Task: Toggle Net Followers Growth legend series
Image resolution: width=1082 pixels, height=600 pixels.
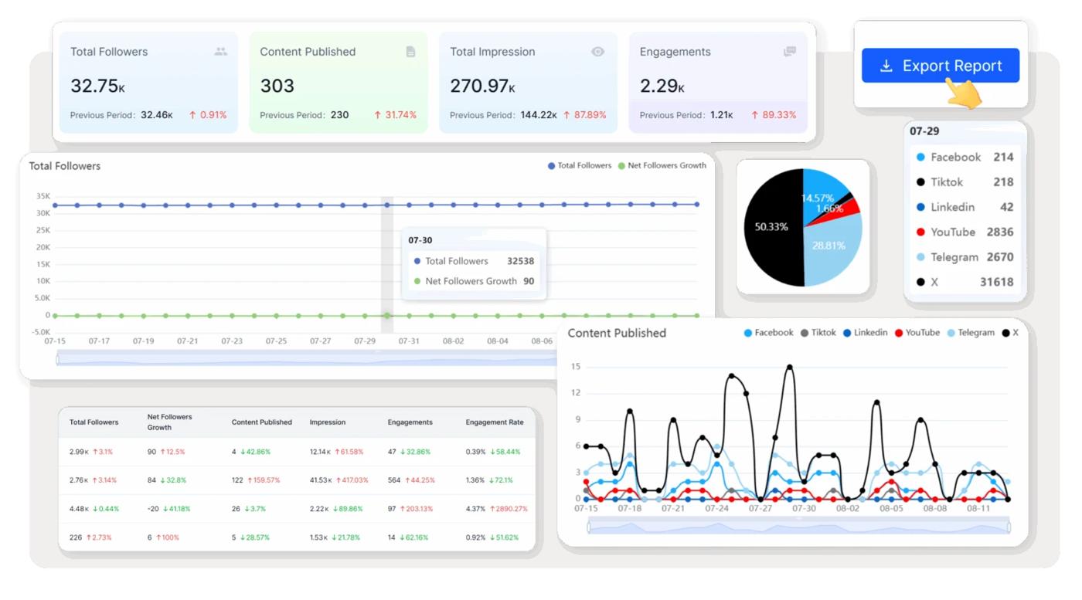Action: point(662,165)
